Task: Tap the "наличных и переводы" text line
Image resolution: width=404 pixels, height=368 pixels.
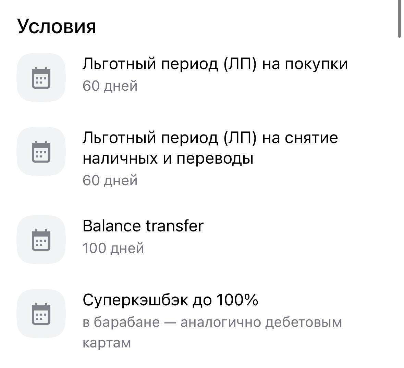Action: (168, 158)
